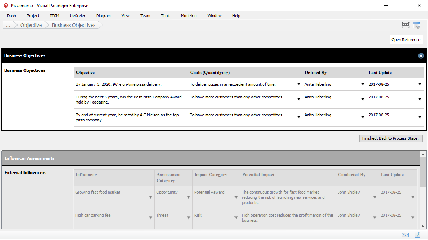Select 'By January 1, 2020, 96% on-time pizza delivery.' cell
This screenshot has height=240, width=428.
coord(131,84)
